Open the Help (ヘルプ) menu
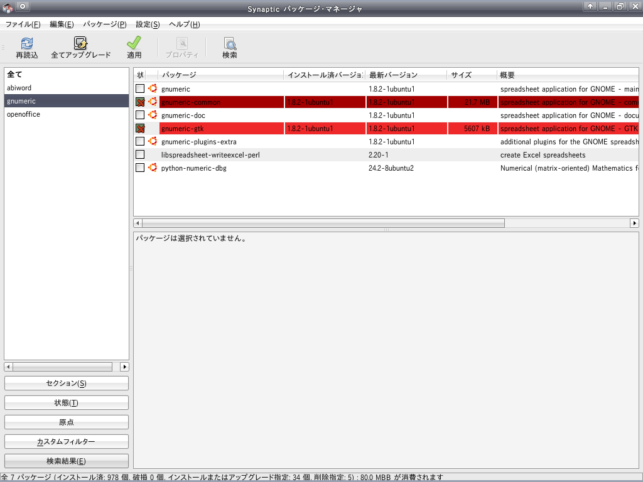 tap(185, 24)
